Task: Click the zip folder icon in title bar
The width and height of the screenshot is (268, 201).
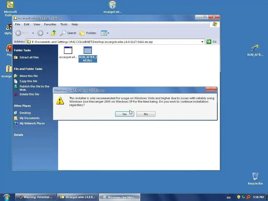Action: point(15,18)
